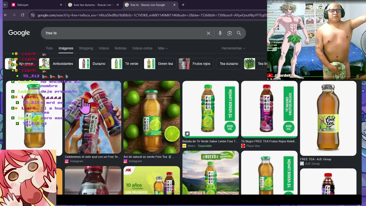The height and width of the screenshot is (206, 366).
Task: Click the Metro source name
Action: (x=192, y=146)
